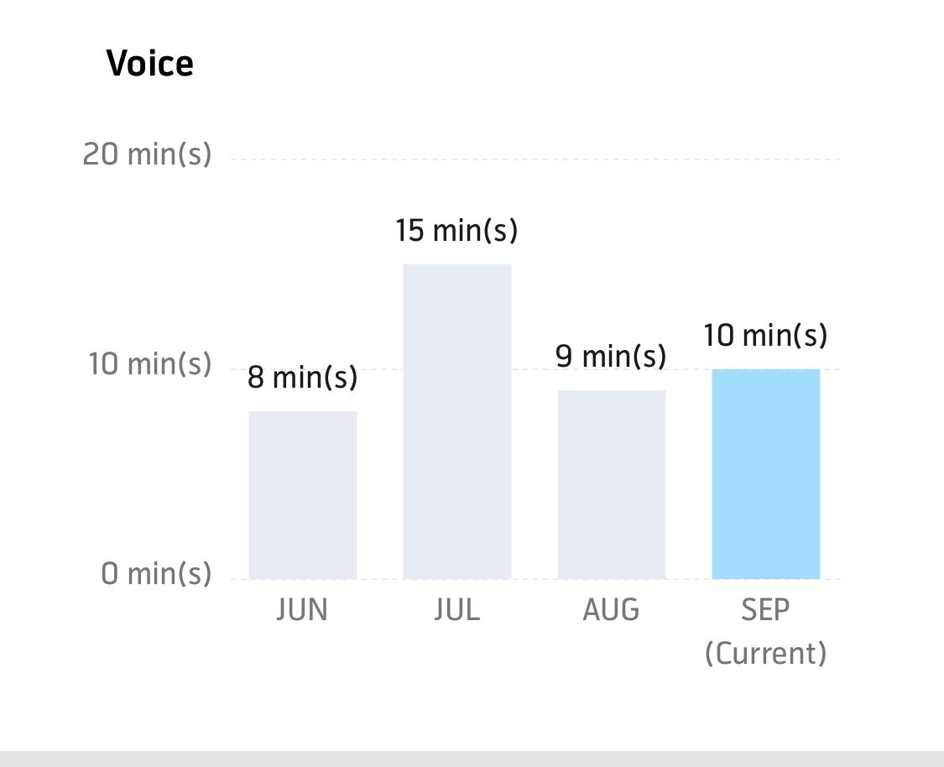Click the 9 min(s) value above August
This screenshot has height=767, width=944.
coord(611,356)
